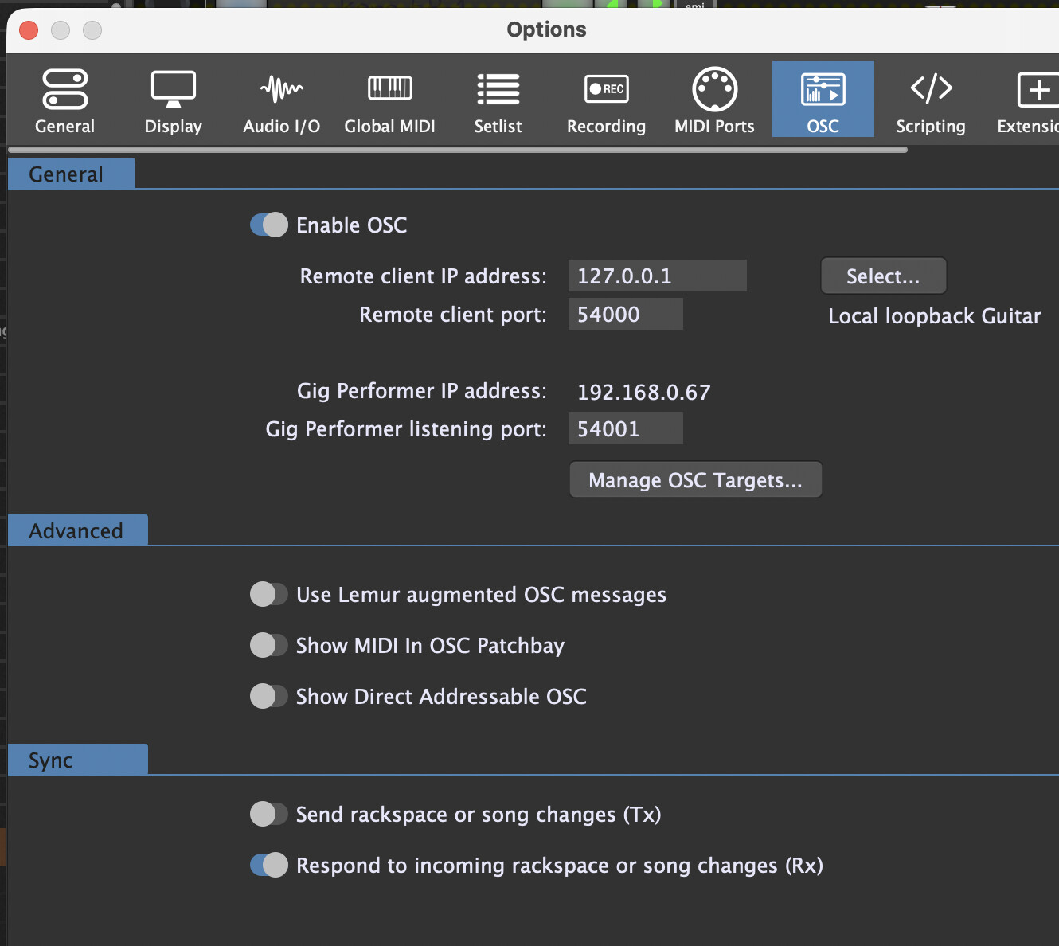Open the General options icon
The height and width of the screenshot is (946, 1059).
pos(64,100)
